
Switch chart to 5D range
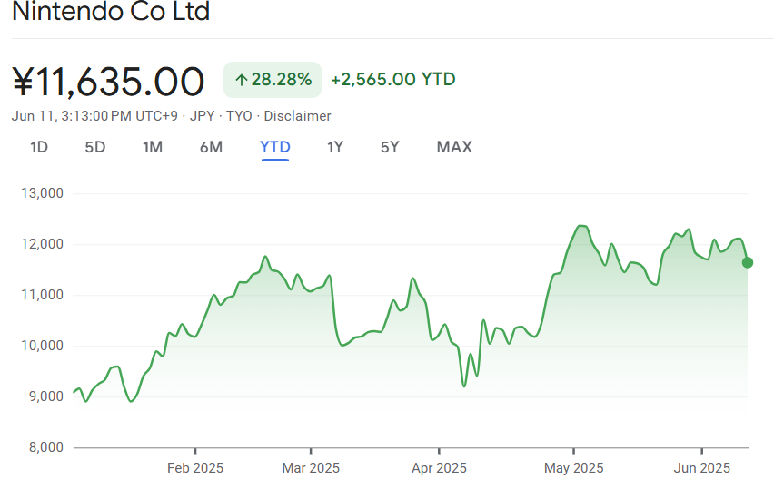tap(95, 147)
